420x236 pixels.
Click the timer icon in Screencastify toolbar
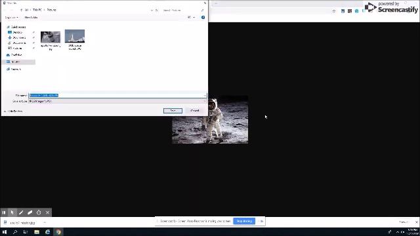coord(39,212)
